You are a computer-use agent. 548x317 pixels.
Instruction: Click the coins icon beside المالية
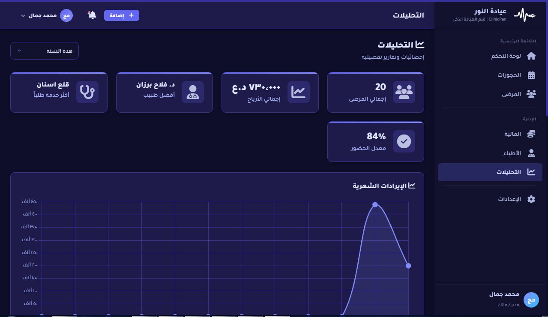tap(531, 134)
